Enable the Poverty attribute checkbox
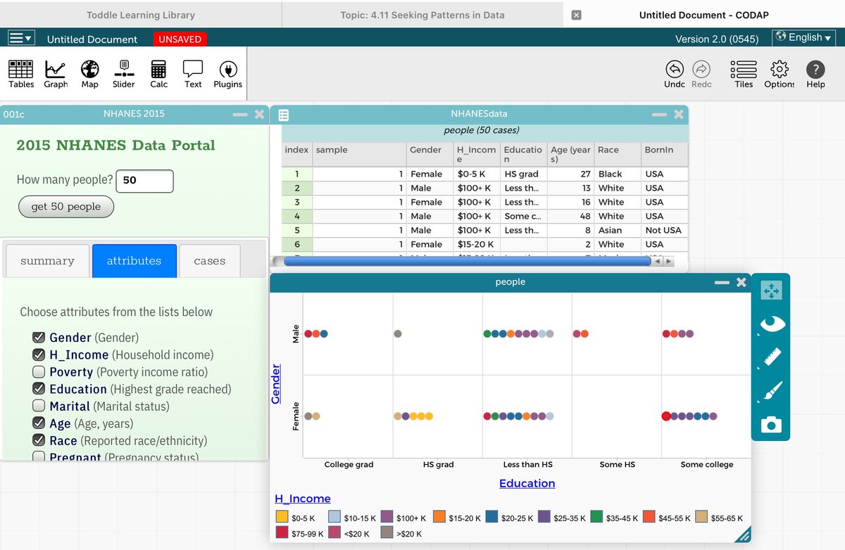 [x=38, y=372]
